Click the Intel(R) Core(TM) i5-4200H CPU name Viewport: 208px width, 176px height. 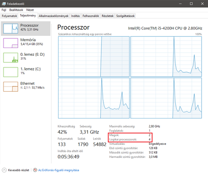pos(165,28)
